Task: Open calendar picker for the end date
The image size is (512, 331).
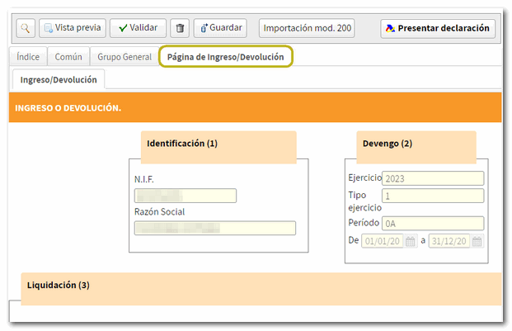Action: pyautogui.click(x=477, y=241)
